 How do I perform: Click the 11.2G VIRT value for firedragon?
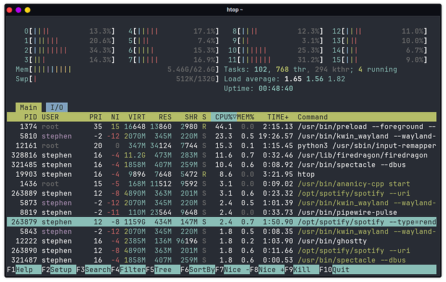135,156
